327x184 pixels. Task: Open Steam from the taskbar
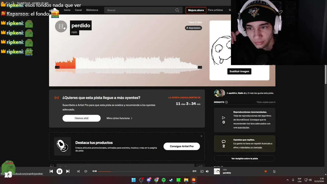pyautogui.click(x=171, y=180)
